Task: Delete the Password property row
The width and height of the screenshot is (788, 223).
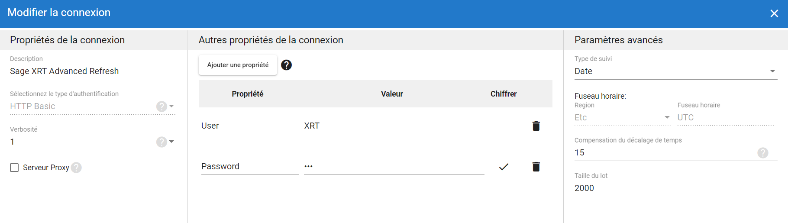Action: click(x=536, y=167)
